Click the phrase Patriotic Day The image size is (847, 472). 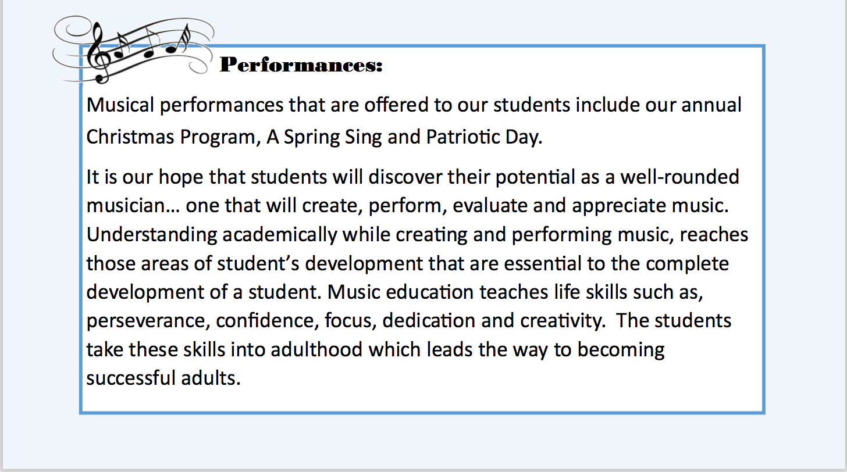484,137
